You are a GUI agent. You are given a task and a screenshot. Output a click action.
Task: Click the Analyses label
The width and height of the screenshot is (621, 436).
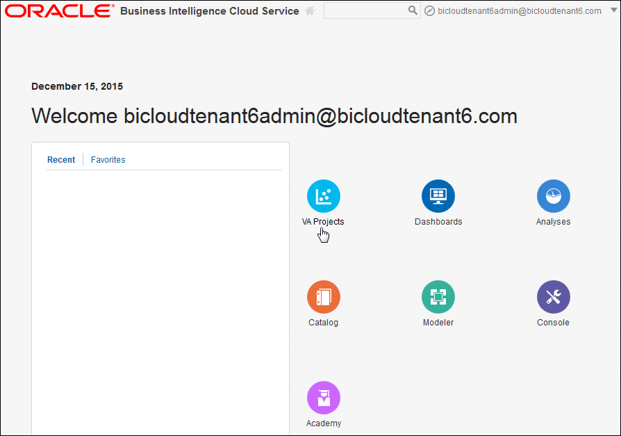click(x=554, y=222)
